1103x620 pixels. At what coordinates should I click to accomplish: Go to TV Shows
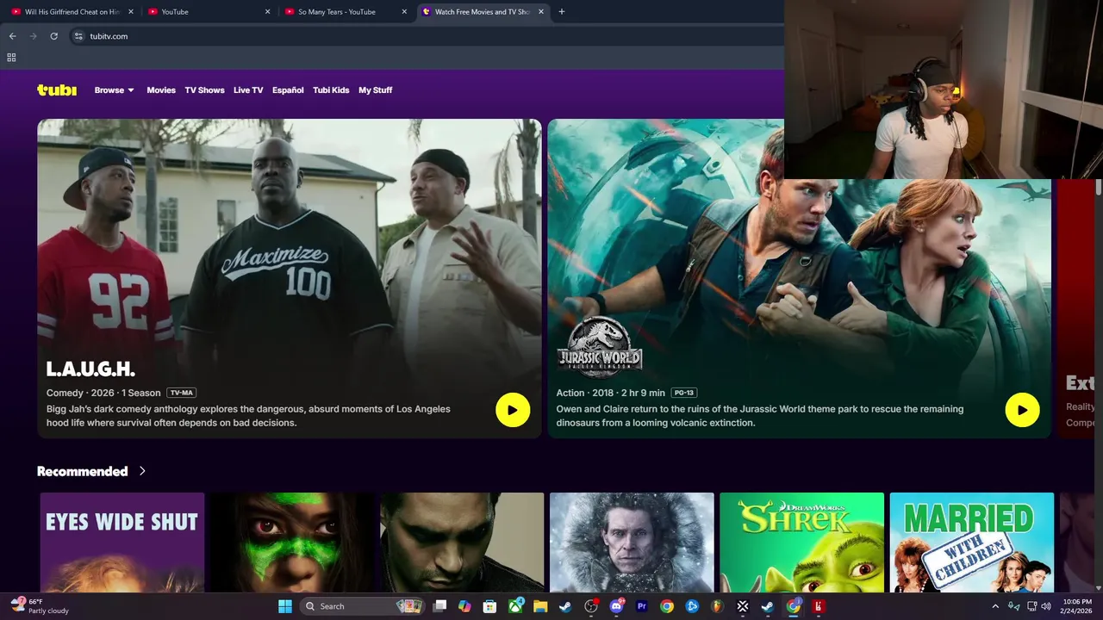pos(204,90)
